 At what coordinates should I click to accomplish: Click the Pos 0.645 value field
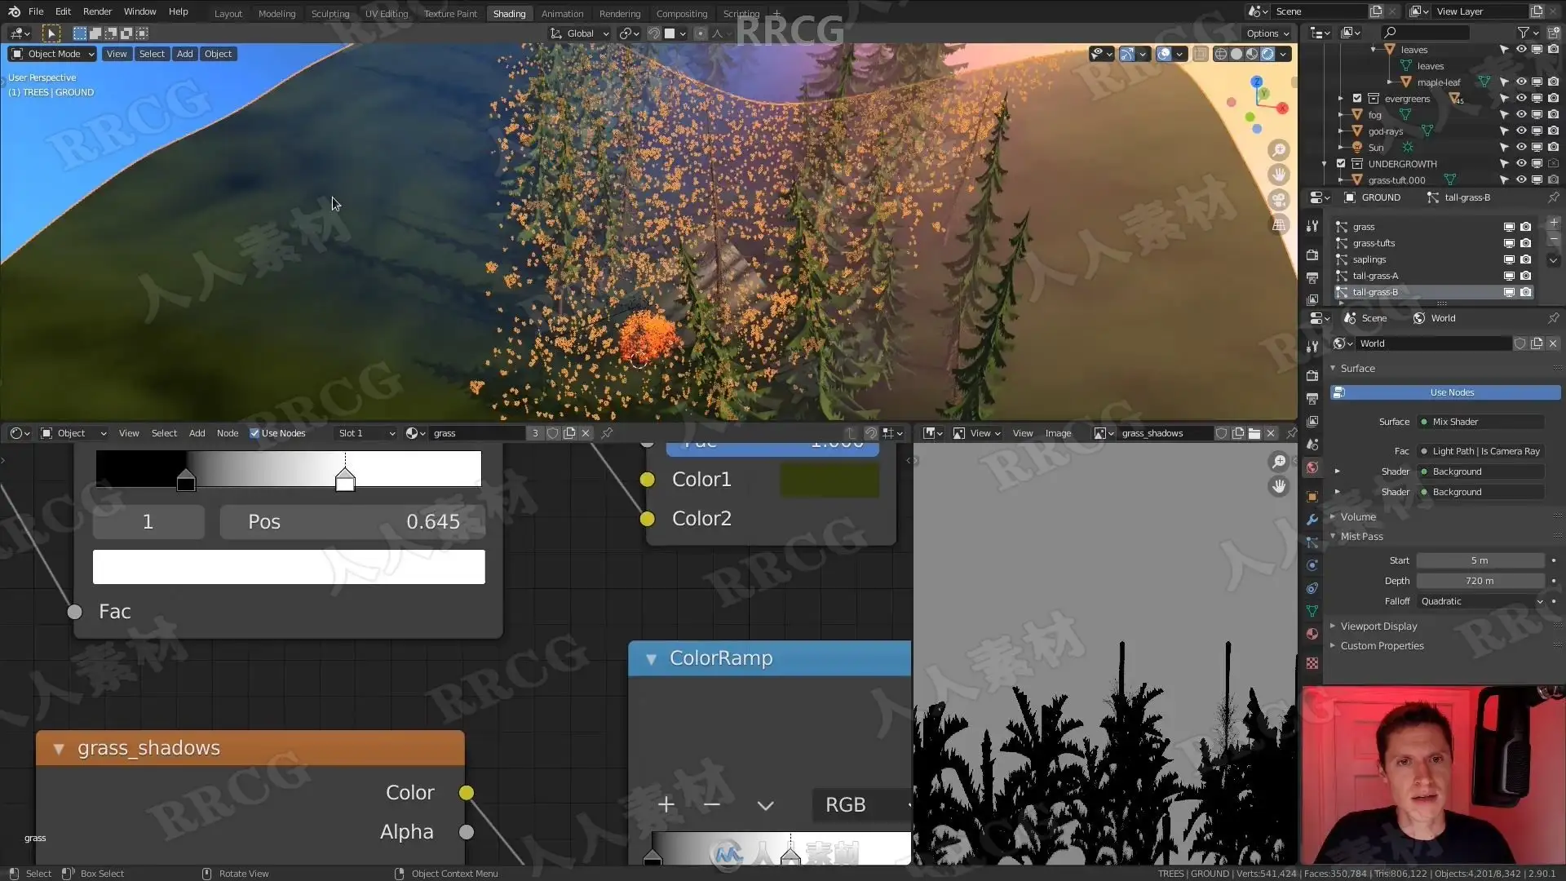(x=352, y=522)
